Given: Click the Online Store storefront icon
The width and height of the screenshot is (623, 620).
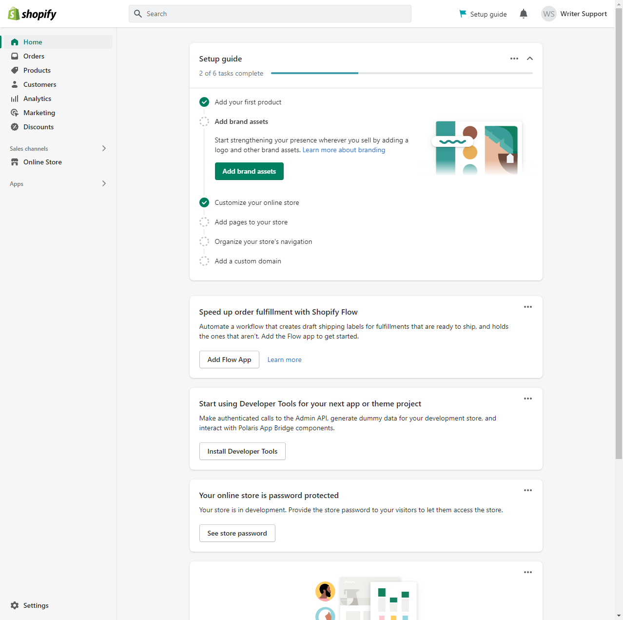Looking at the screenshot, I should pyautogui.click(x=15, y=162).
